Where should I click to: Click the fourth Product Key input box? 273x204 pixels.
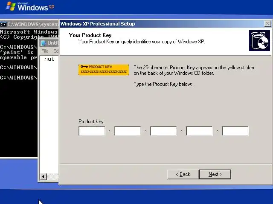(x=199, y=131)
